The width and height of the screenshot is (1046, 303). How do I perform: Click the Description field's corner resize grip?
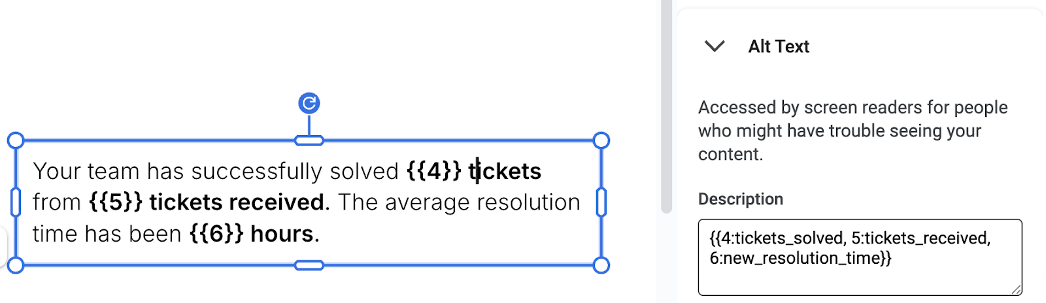pos(1016,289)
